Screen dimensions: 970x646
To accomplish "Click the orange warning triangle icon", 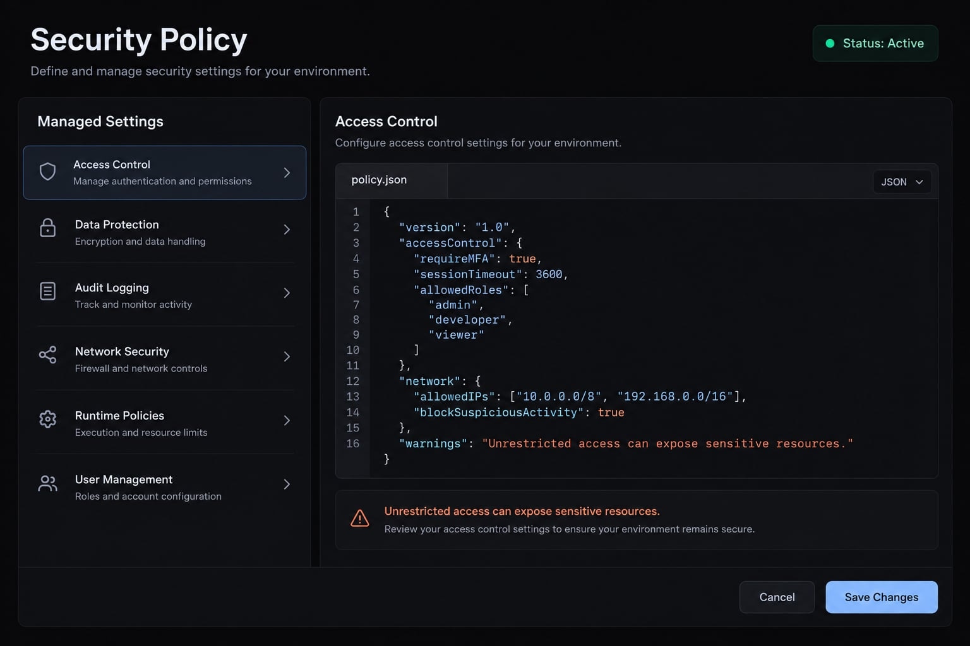I will (x=360, y=518).
